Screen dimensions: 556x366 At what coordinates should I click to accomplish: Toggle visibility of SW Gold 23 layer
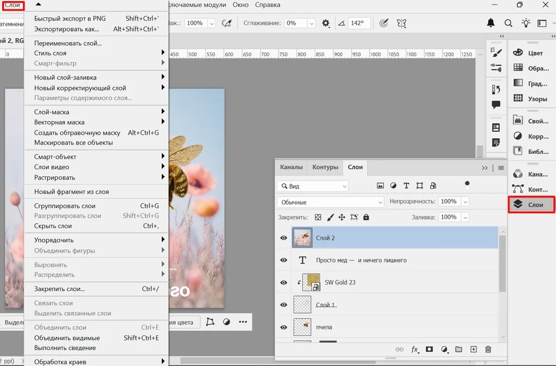click(x=284, y=282)
